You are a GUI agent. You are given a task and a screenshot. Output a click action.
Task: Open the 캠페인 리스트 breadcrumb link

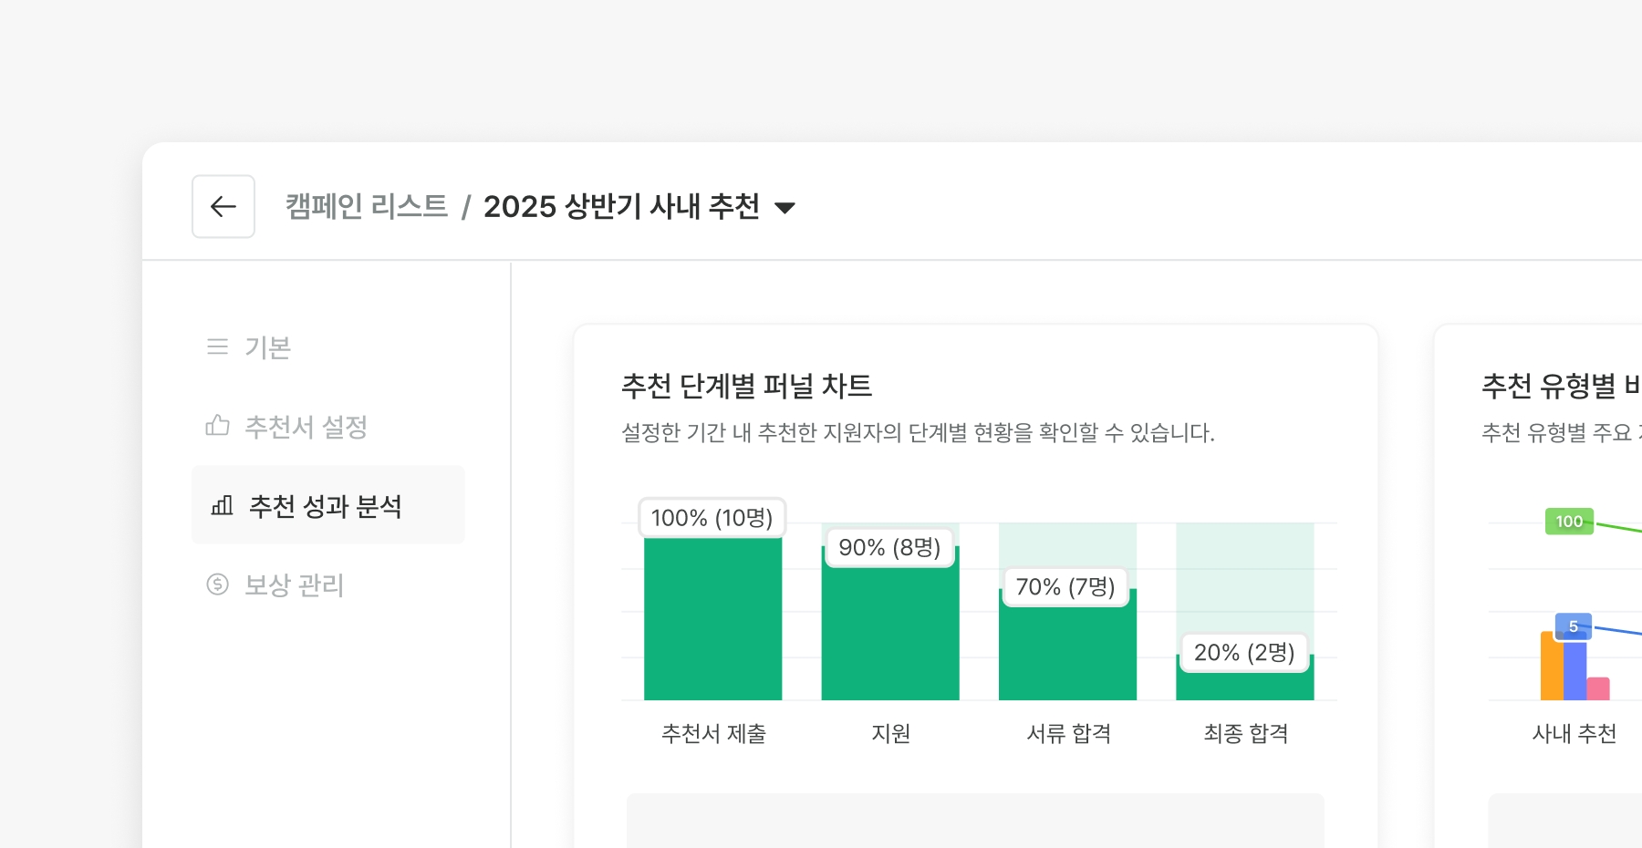[367, 207]
